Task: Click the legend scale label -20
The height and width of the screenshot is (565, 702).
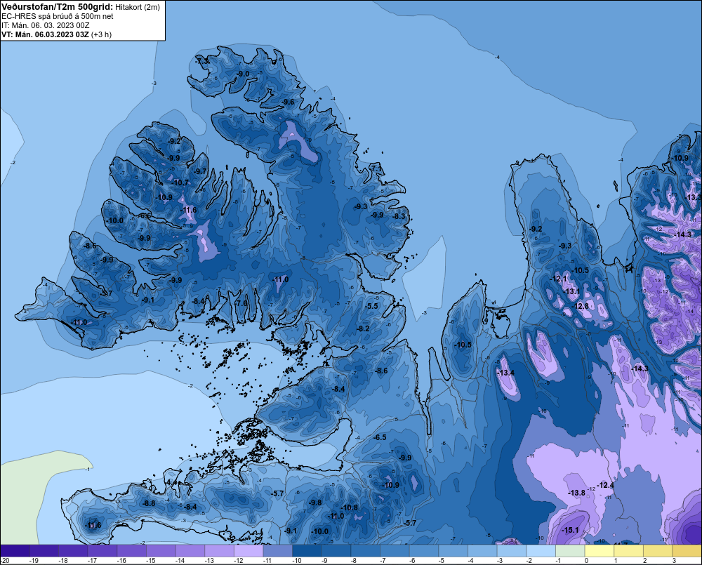Action: pyautogui.click(x=5, y=561)
